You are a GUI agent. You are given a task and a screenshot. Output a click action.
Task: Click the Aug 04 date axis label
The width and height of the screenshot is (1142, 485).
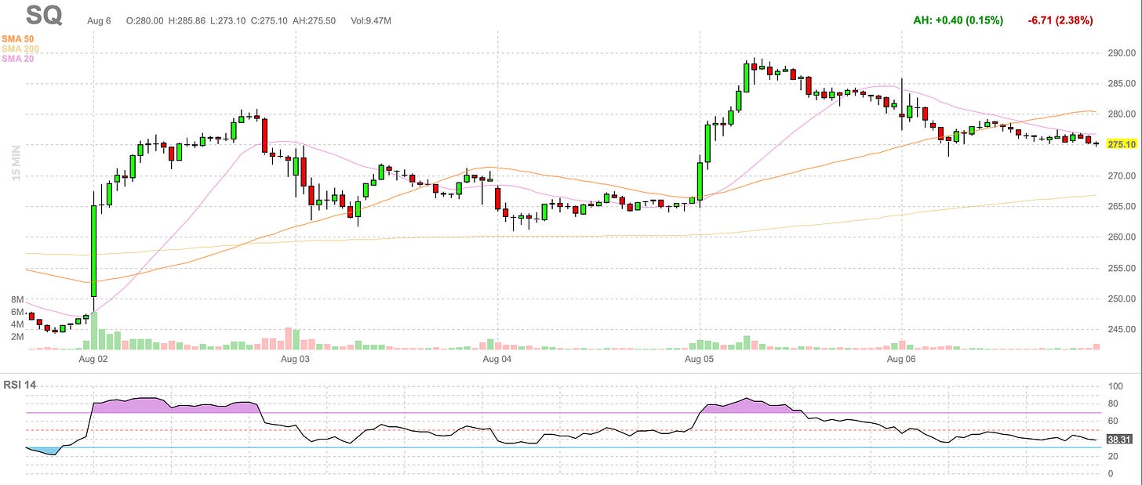click(496, 360)
